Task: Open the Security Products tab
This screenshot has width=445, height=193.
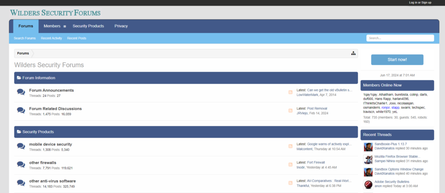Action: coord(88,26)
